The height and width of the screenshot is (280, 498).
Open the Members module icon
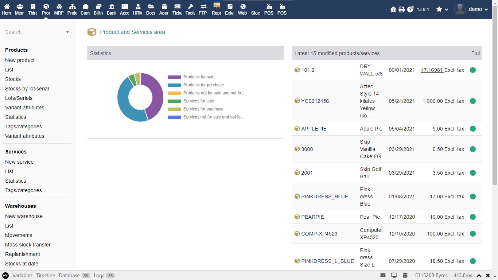pyautogui.click(x=19, y=9)
